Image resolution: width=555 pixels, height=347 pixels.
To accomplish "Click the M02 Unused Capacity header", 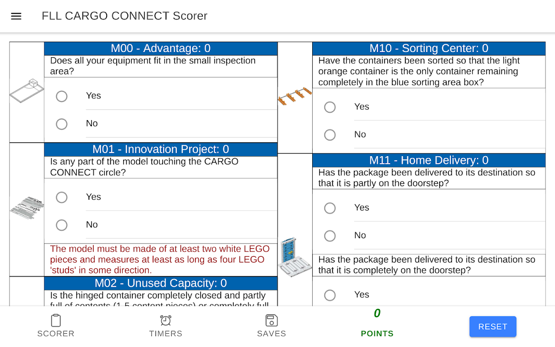I will tap(160, 283).
